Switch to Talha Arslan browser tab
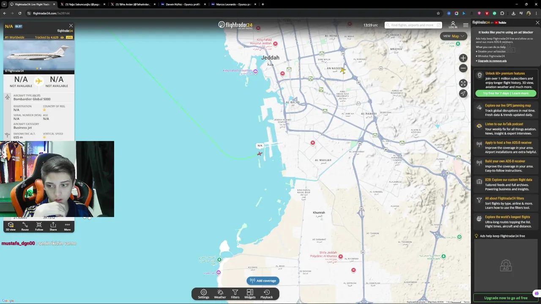The width and height of the screenshot is (541, 304). pos(132,4)
